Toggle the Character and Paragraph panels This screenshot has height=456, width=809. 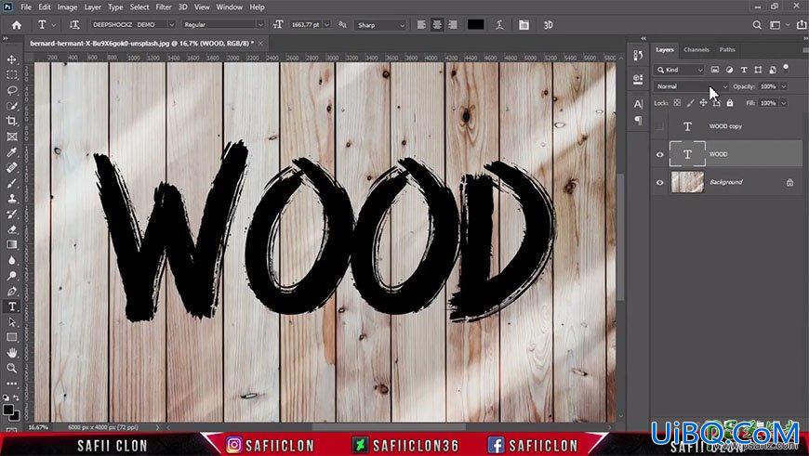[524, 25]
